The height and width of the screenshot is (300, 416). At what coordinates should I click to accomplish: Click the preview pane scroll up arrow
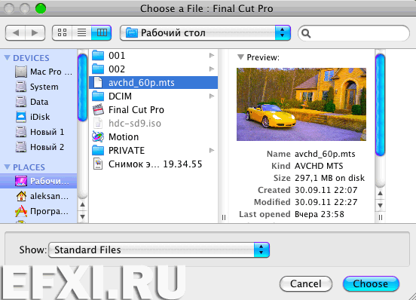(380, 193)
